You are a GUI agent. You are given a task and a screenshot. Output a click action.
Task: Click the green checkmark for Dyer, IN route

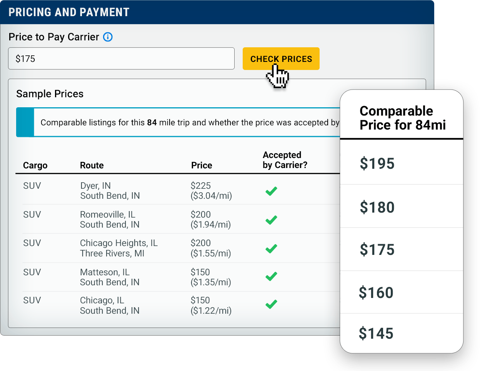(x=271, y=191)
